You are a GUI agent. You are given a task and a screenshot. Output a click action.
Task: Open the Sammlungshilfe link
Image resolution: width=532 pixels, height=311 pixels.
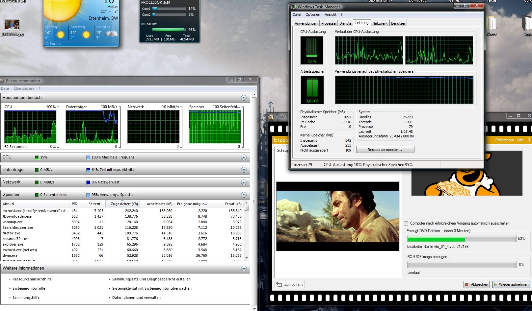pos(26,298)
